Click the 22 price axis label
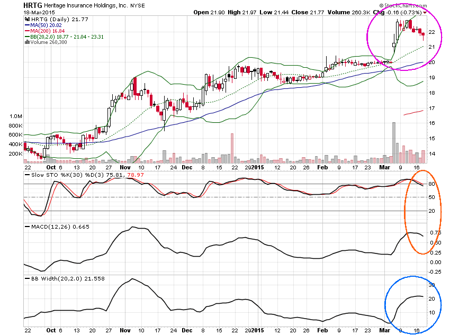 coord(431,32)
